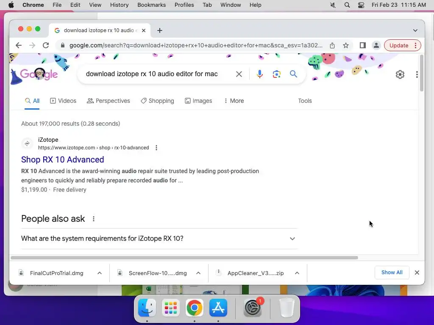
Task: Click the Update button in Chrome toolbar
Action: click(x=398, y=45)
